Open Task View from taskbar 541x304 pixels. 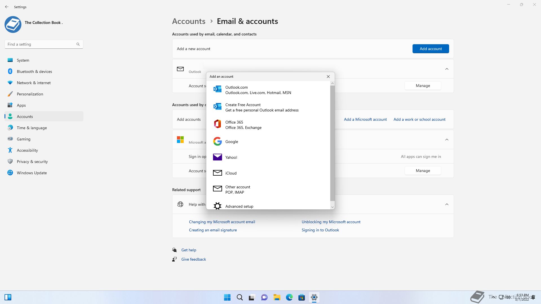[252, 297]
